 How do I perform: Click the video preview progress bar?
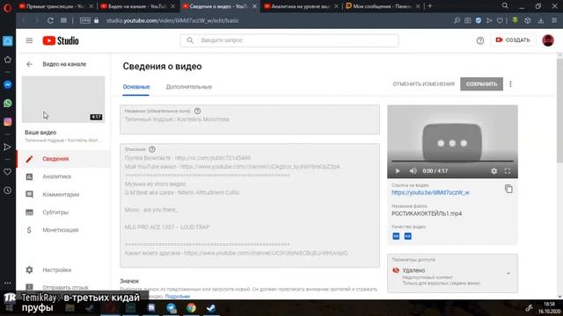pyautogui.click(x=452, y=162)
